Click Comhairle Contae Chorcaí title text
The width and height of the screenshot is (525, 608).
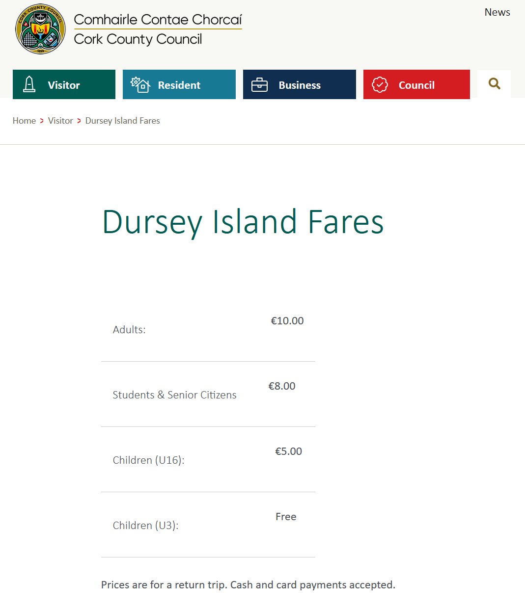pos(158,19)
